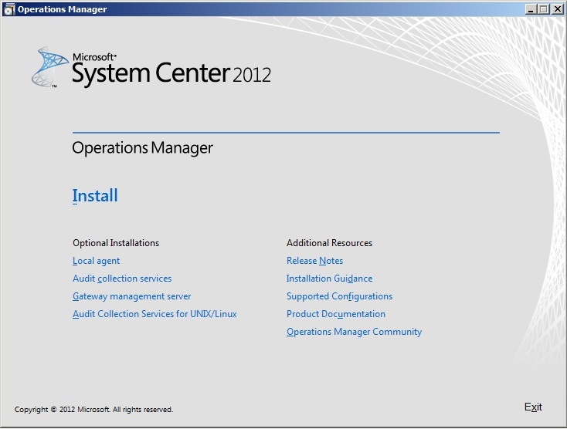
Task: Choose Audit collection services installation
Action: (x=122, y=279)
